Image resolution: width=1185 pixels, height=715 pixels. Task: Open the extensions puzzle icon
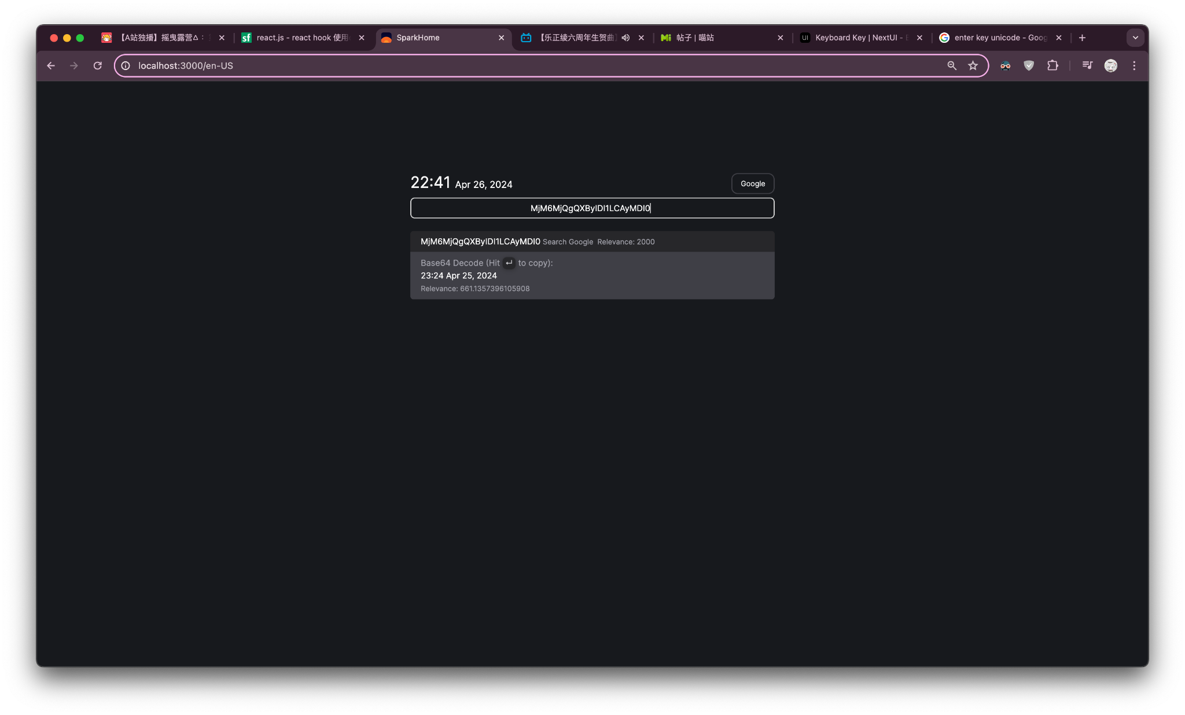(1052, 66)
